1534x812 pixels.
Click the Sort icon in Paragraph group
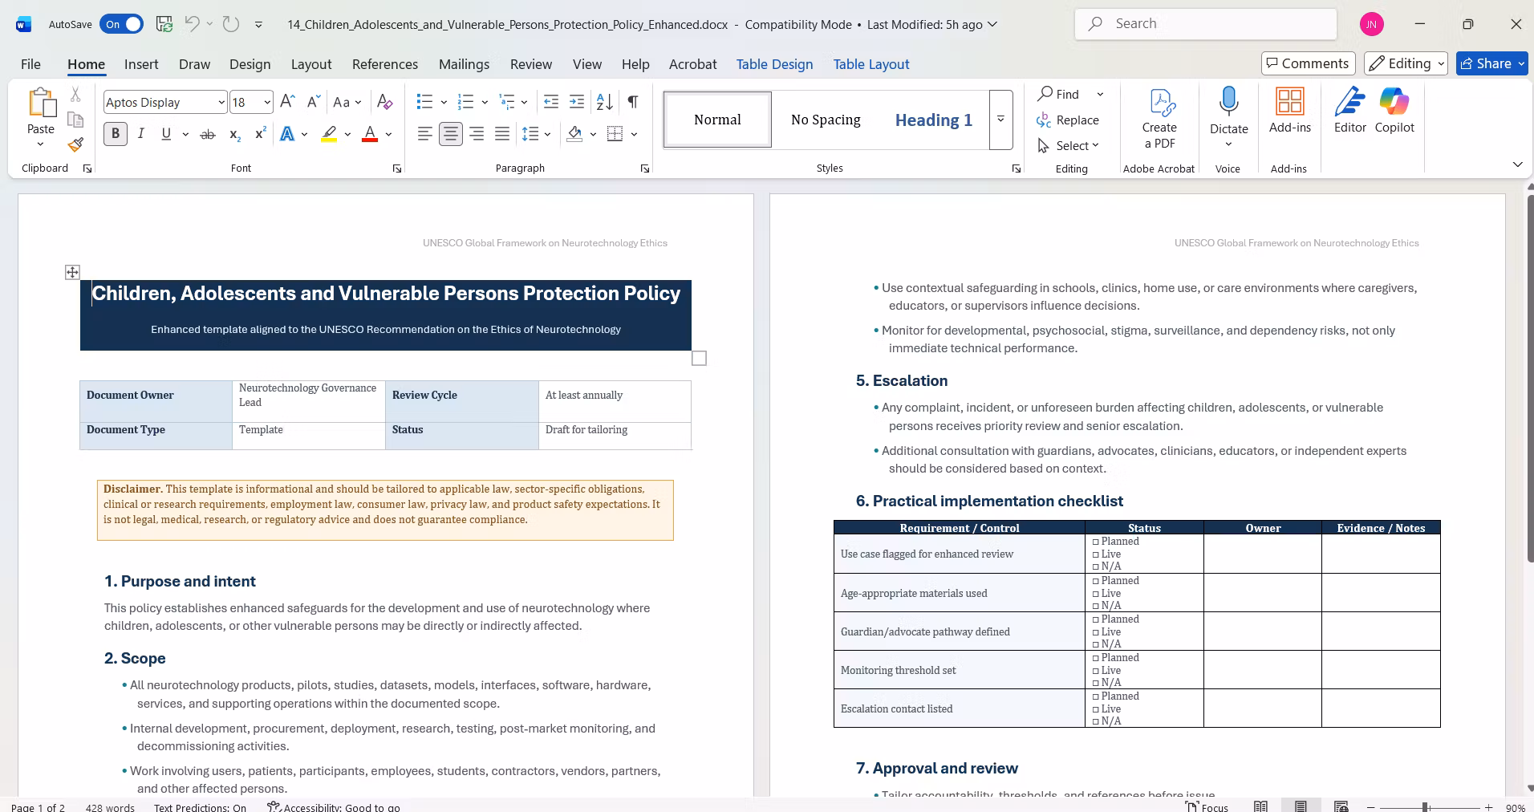point(605,102)
